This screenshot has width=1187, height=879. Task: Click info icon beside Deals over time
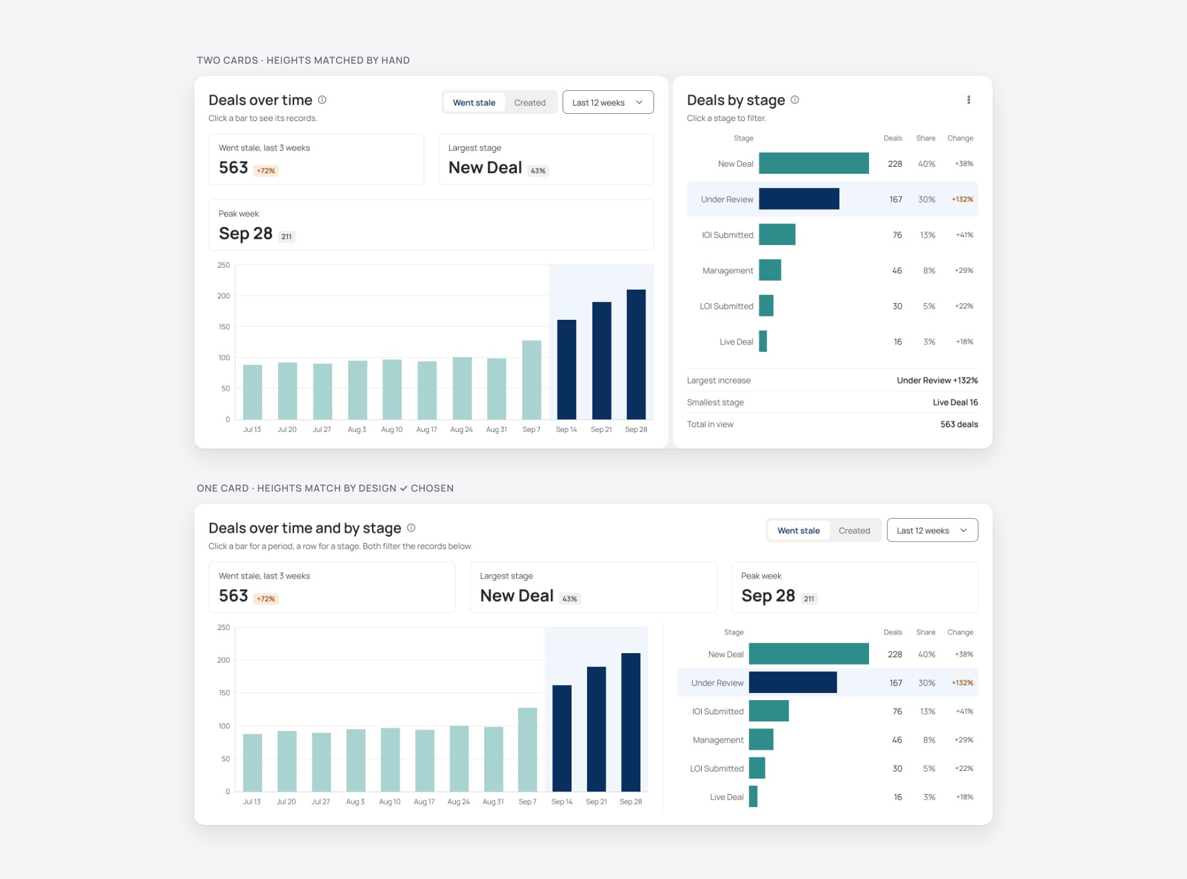click(322, 100)
